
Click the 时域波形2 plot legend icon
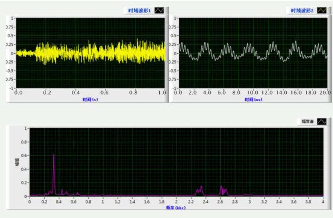(322, 11)
